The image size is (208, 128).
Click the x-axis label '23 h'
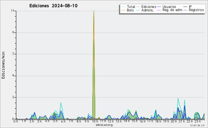pos(198,121)
